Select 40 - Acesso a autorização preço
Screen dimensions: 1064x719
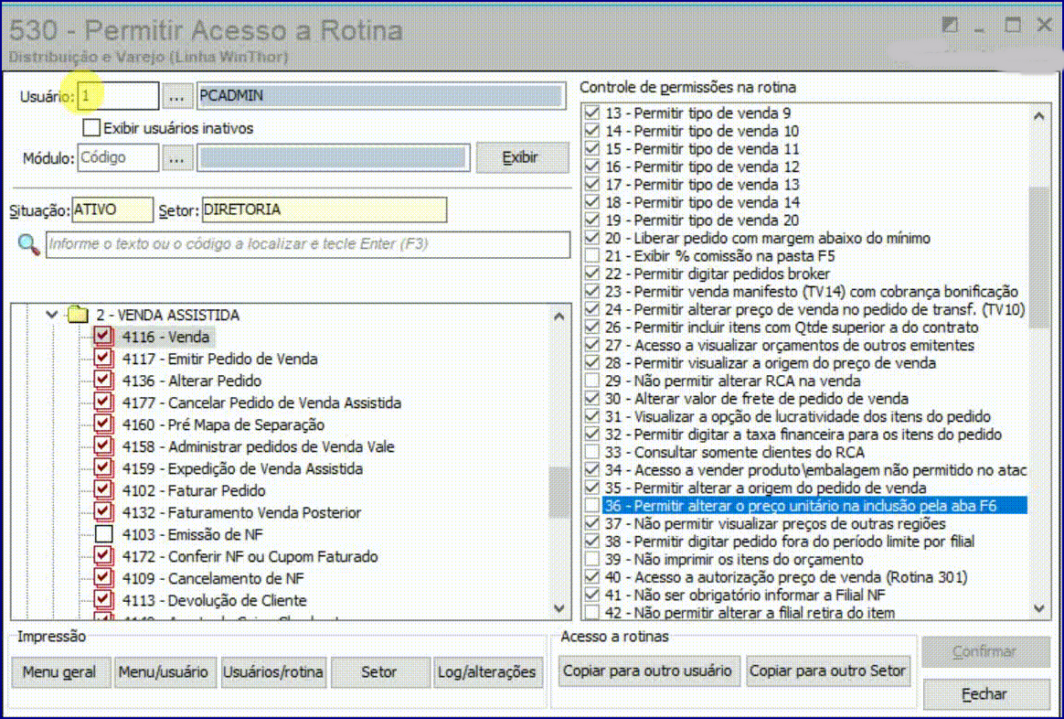[786, 578]
